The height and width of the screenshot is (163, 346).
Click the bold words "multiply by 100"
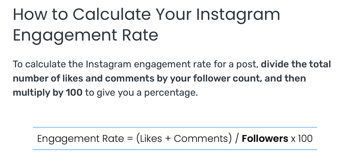tap(48, 93)
